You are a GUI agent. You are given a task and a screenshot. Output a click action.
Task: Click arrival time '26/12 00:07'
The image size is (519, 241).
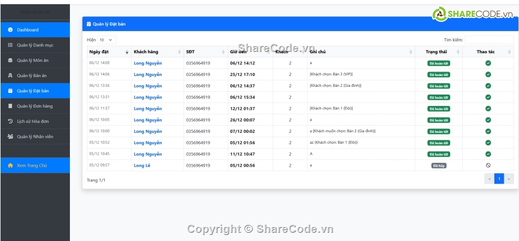point(242,120)
